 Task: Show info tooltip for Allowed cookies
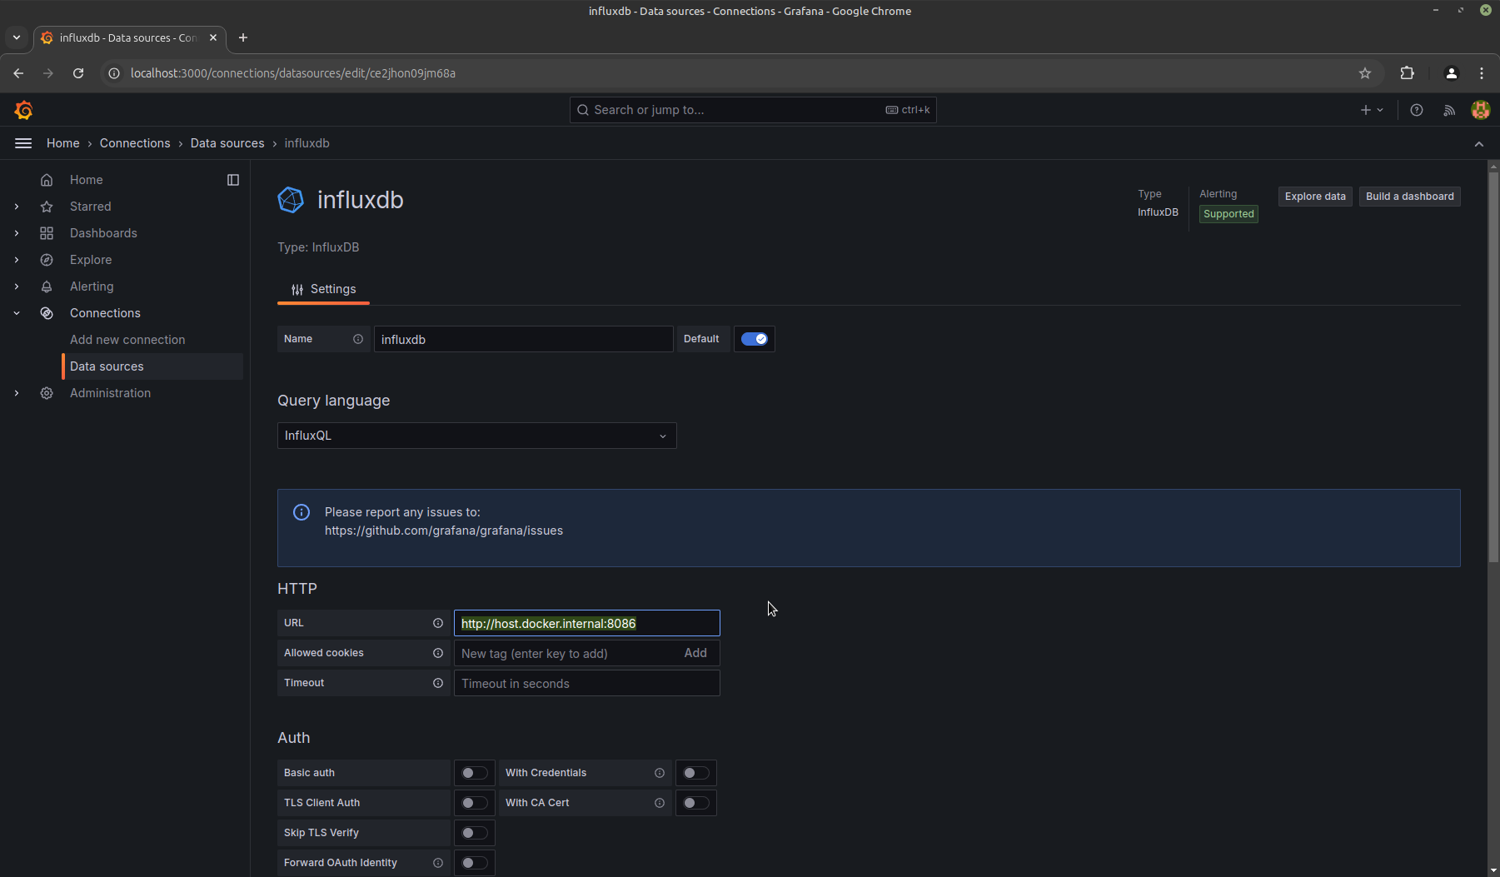pyautogui.click(x=438, y=653)
